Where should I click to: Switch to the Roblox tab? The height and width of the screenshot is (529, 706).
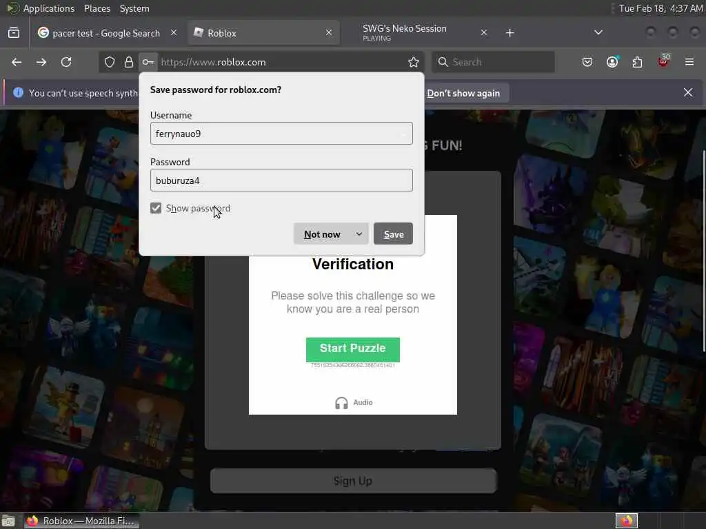pyautogui.click(x=263, y=33)
